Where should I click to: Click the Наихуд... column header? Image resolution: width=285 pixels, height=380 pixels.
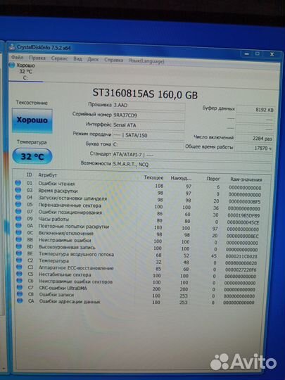[181, 178]
